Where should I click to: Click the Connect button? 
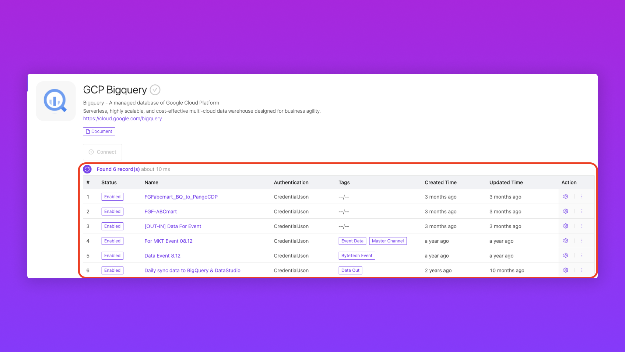pyautogui.click(x=103, y=152)
